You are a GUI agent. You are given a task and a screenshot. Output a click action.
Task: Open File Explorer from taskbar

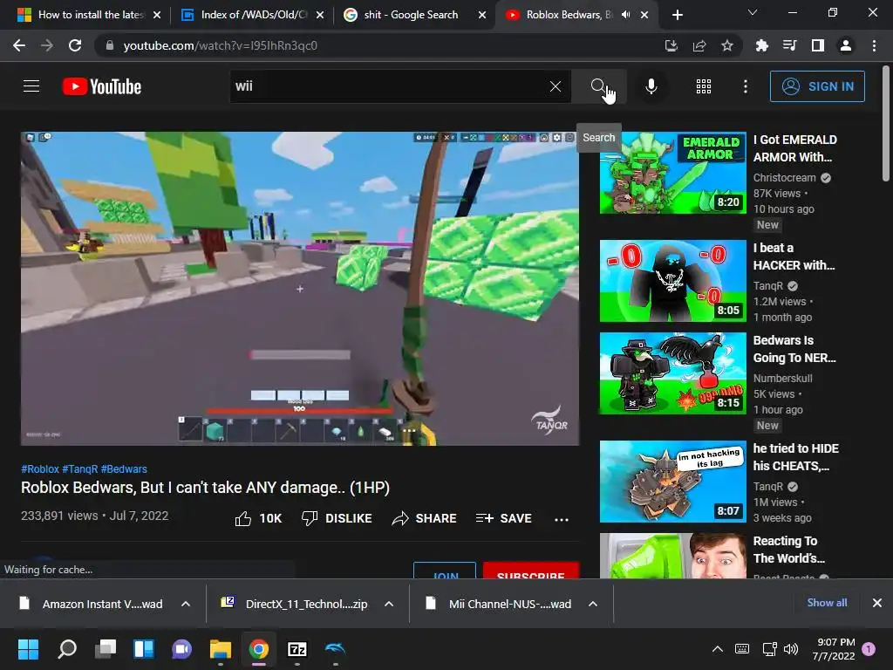pos(221,649)
